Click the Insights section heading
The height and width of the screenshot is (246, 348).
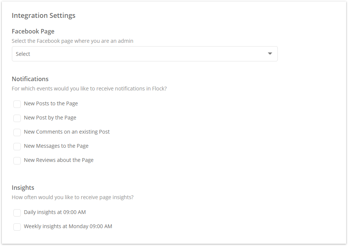pos(23,188)
